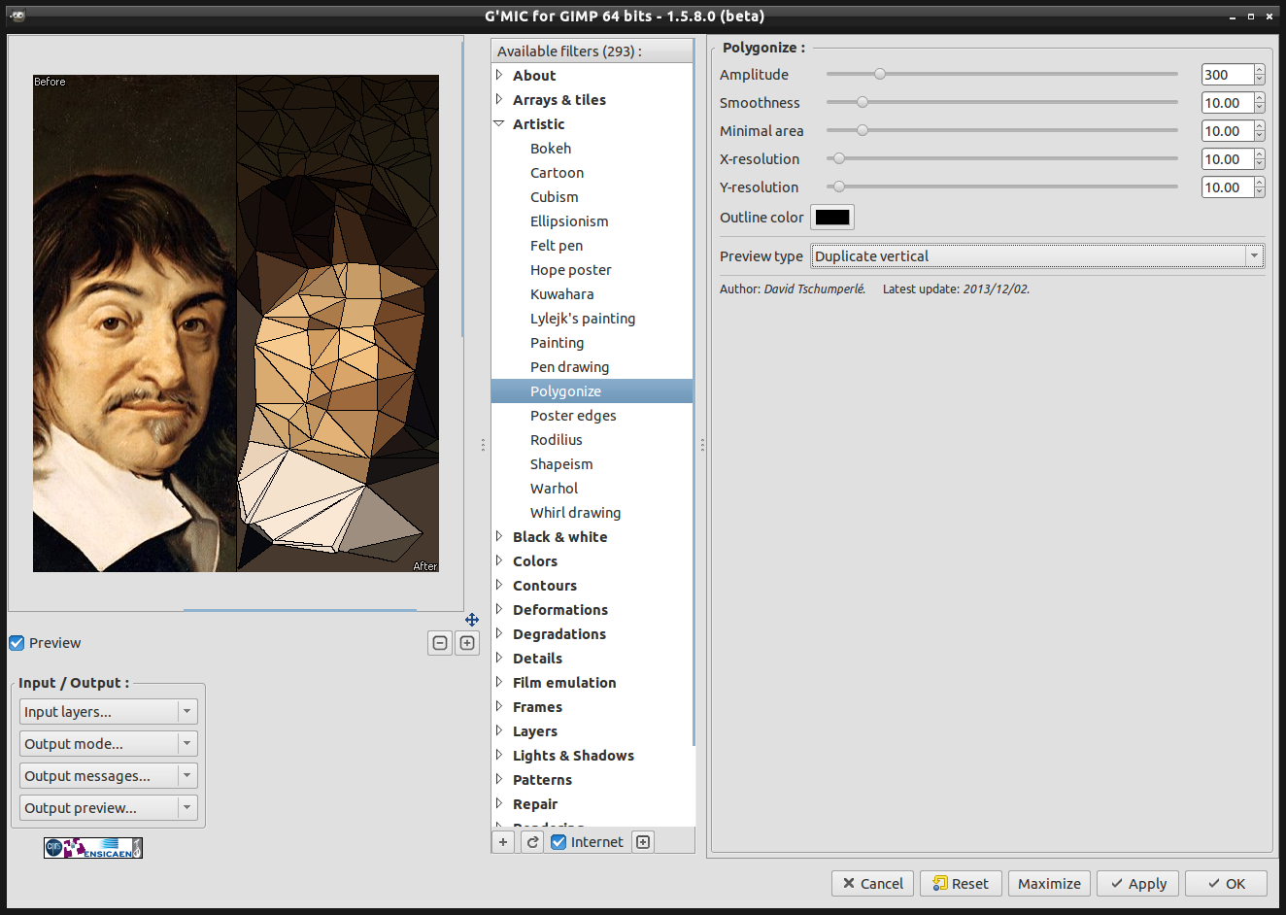The width and height of the screenshot is (1286, 915).
Task: Click the ENSICAEN logo banner
Action: pyautogui.click(x=93, y=848)
